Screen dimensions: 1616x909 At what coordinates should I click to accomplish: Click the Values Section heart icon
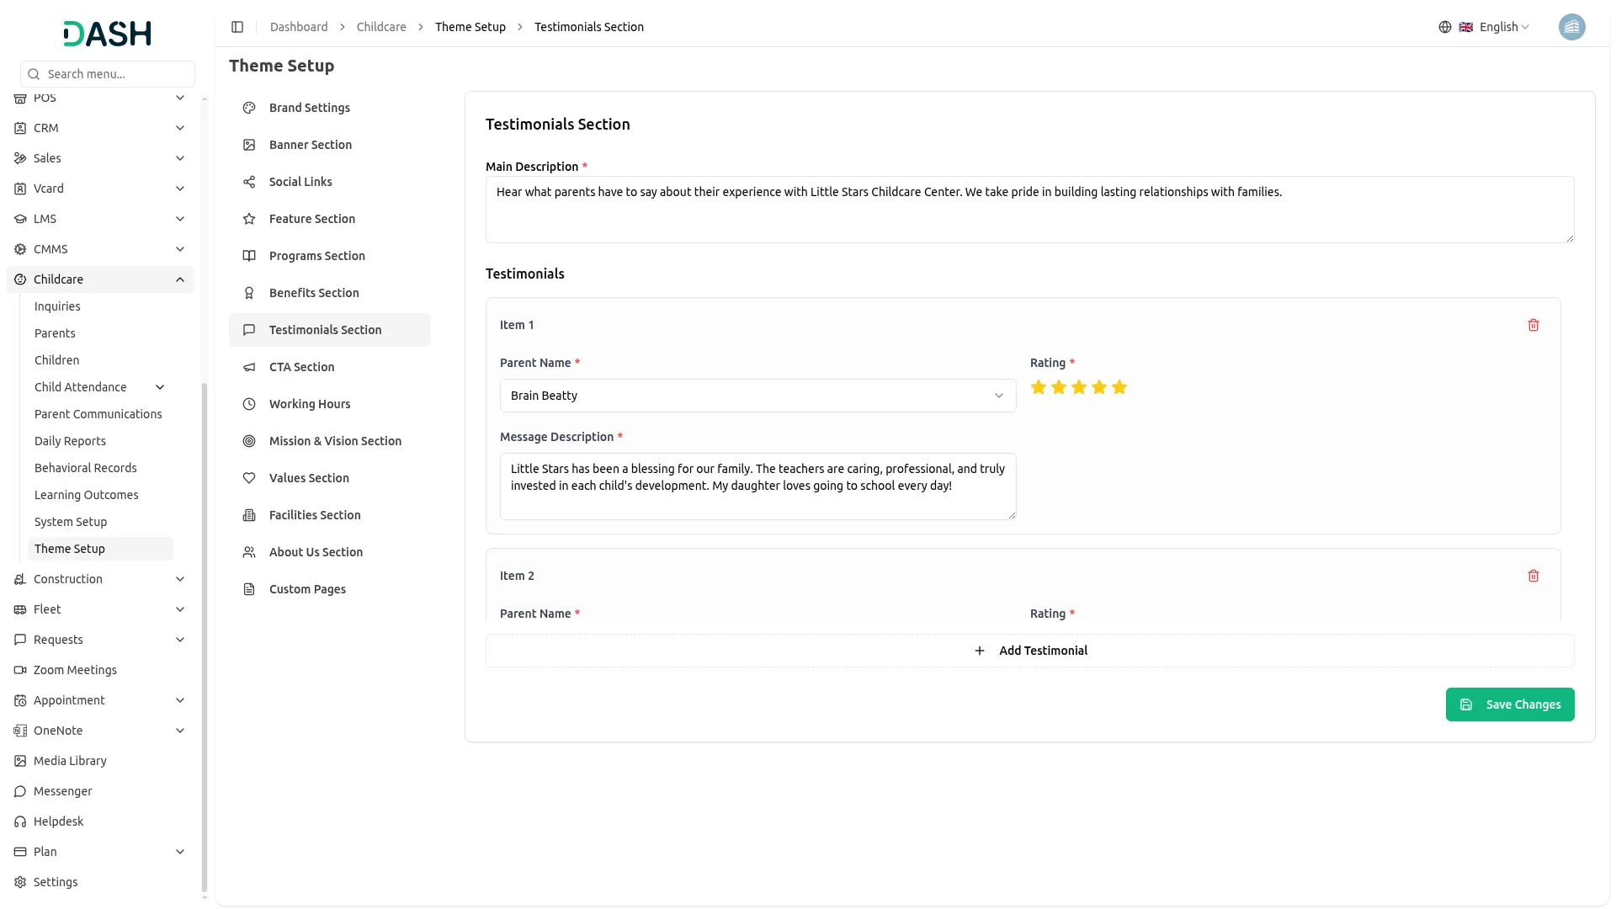pos(249,478)
